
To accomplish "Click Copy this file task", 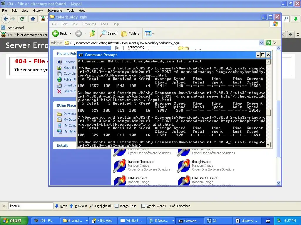I will 66,74.
